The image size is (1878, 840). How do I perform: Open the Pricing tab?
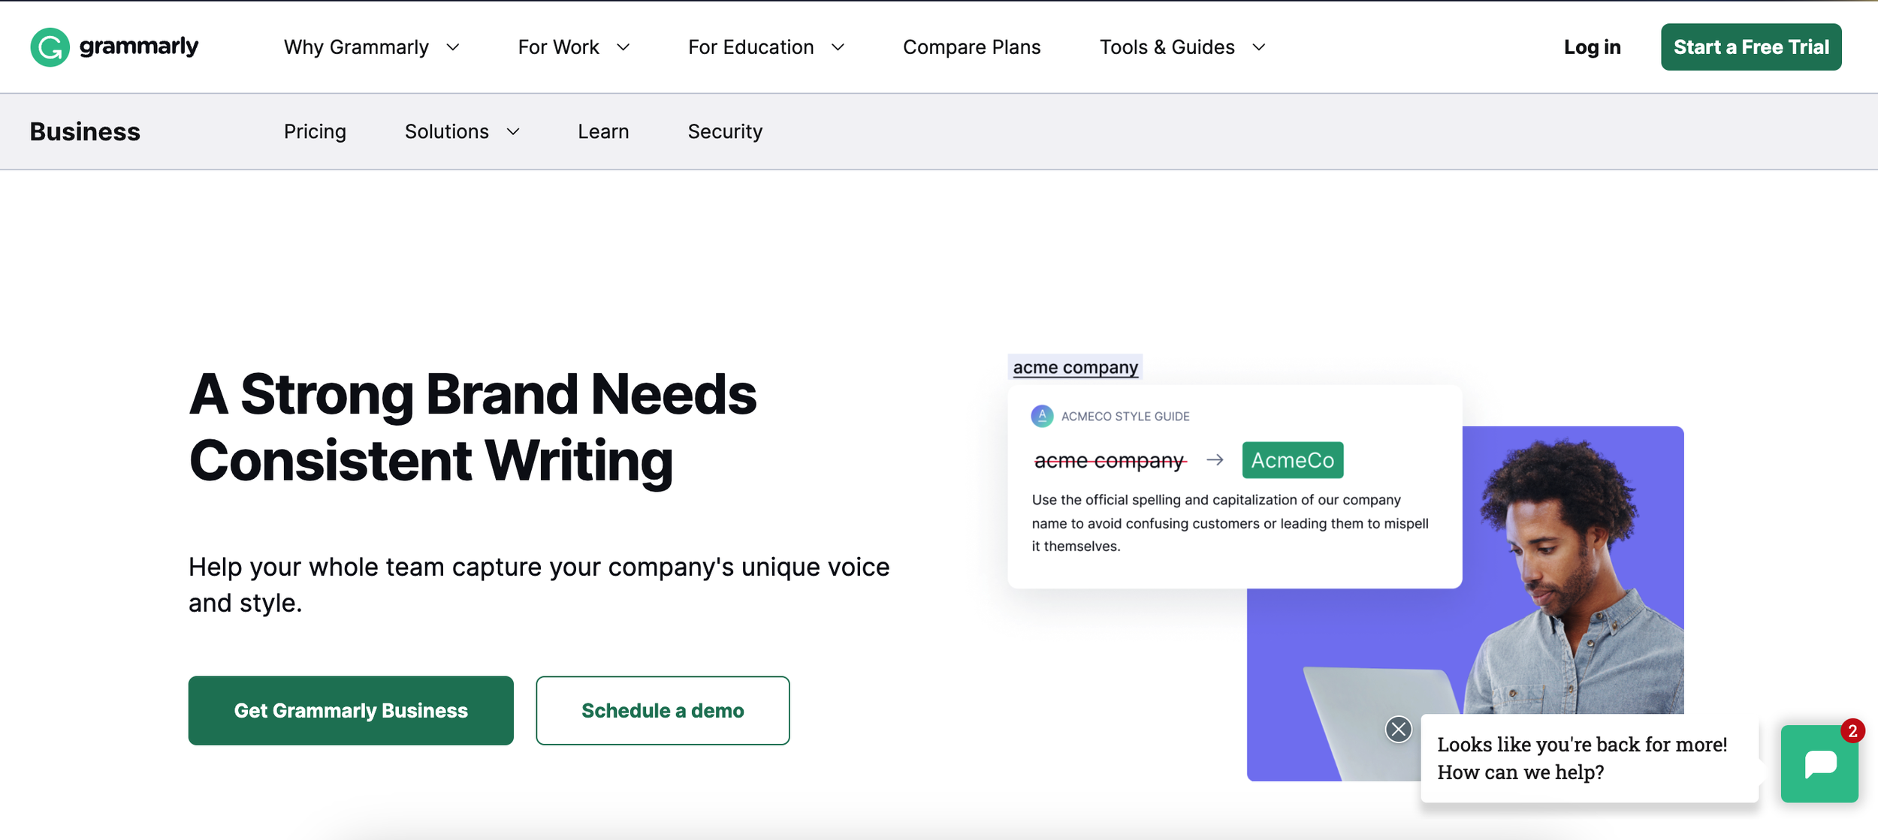(x=315, y=132)
